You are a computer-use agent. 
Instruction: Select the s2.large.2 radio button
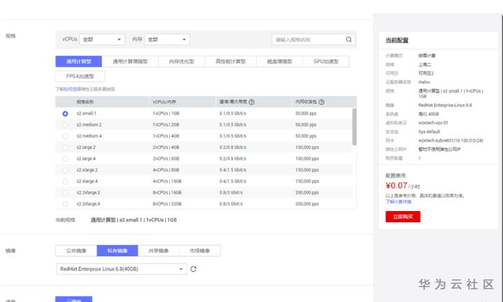click(x=65, y=148)
